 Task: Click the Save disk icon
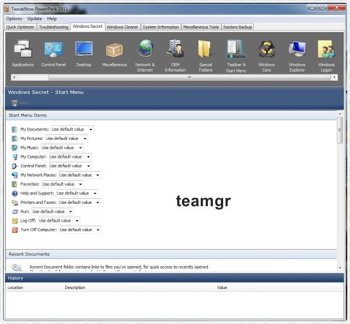click(15, 103)
